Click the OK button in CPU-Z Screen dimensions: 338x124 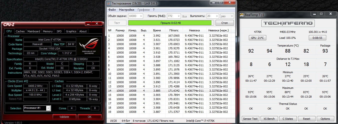(90, 117)
